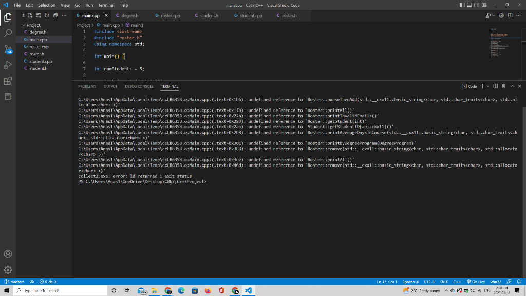
Task: Maximize the panel with the chevron toggle
Action: (512, 86)
